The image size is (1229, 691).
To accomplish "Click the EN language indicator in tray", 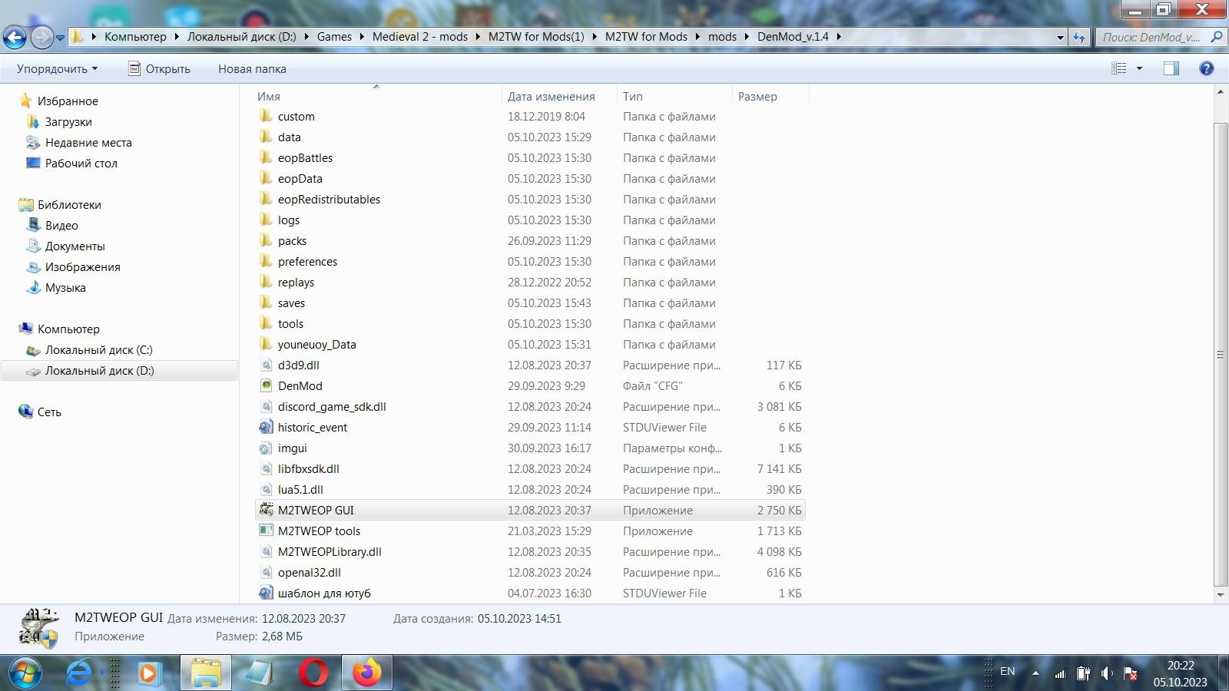I will pos(1008,671).
